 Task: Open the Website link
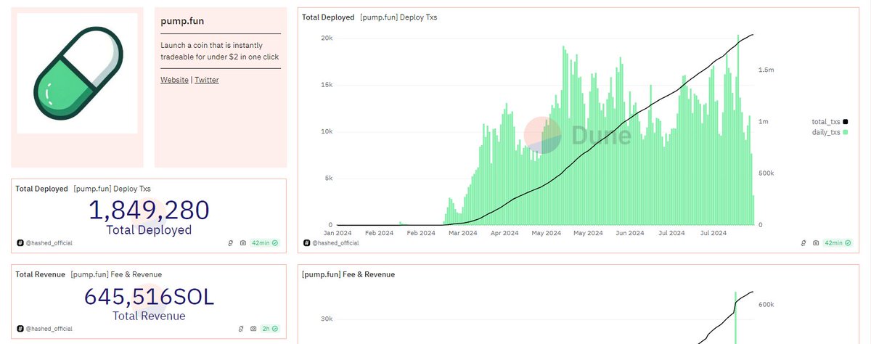(x=174, y=80)
